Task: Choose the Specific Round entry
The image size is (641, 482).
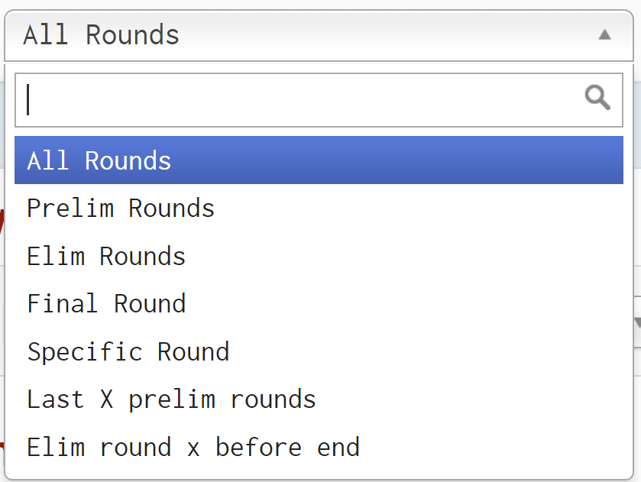Action: 128,352
